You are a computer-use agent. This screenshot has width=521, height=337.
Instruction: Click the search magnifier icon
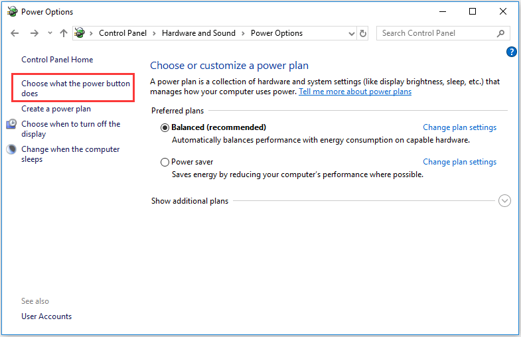(x=501, y=33)
